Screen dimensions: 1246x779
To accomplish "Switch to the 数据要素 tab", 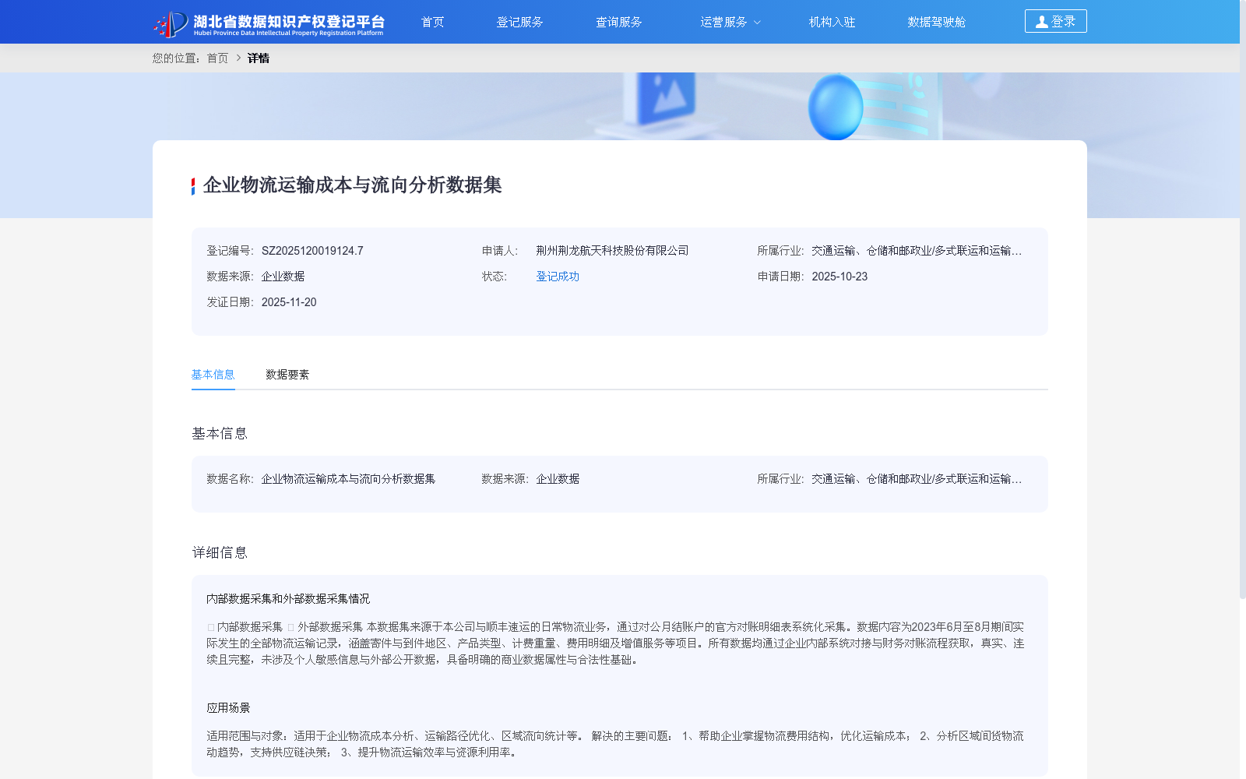I will pos(287,375).
